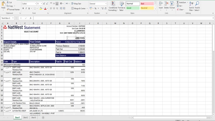The height and width of the screenshot is (121, 215).
Task: Open Find & Select menu
Action: pos(197,6)
